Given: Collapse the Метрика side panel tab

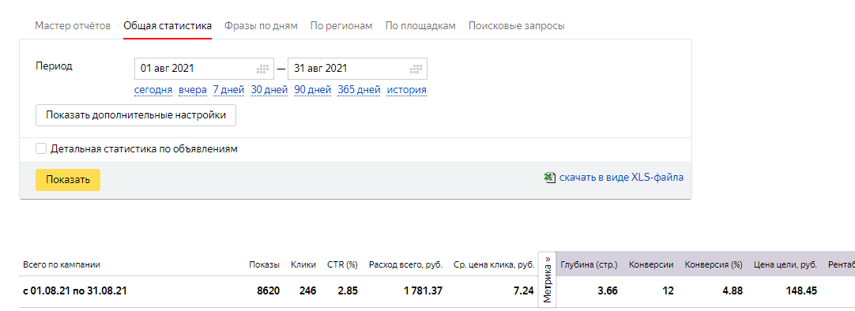Looking at the screenshot, I should (x=548, y=279).
